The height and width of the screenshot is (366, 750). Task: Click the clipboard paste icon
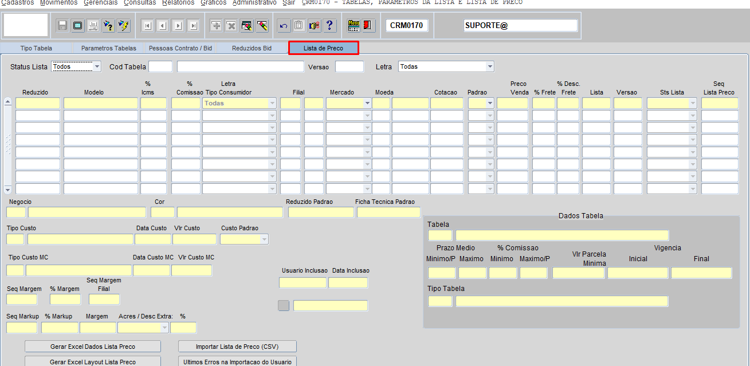299,26
